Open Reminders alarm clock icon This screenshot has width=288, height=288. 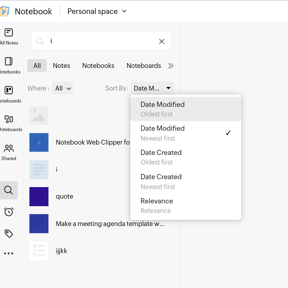(9, 212)
